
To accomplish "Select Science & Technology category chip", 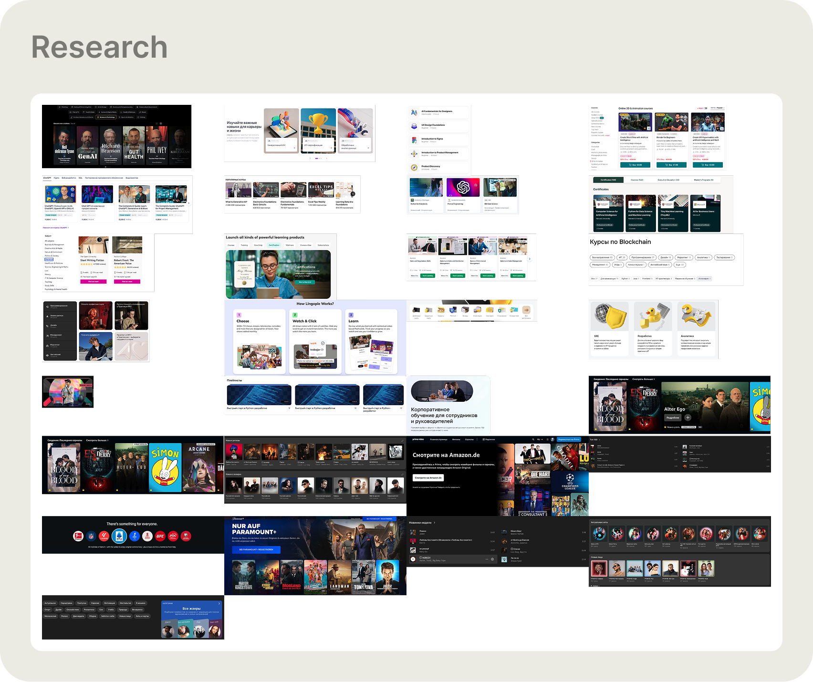I will (106, 117).
